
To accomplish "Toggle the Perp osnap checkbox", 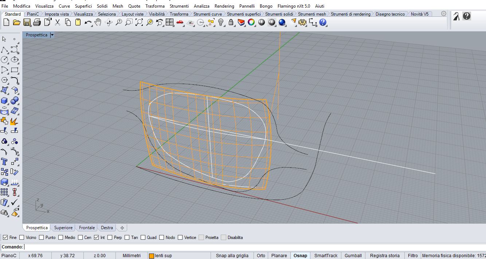I will (109, 238).
